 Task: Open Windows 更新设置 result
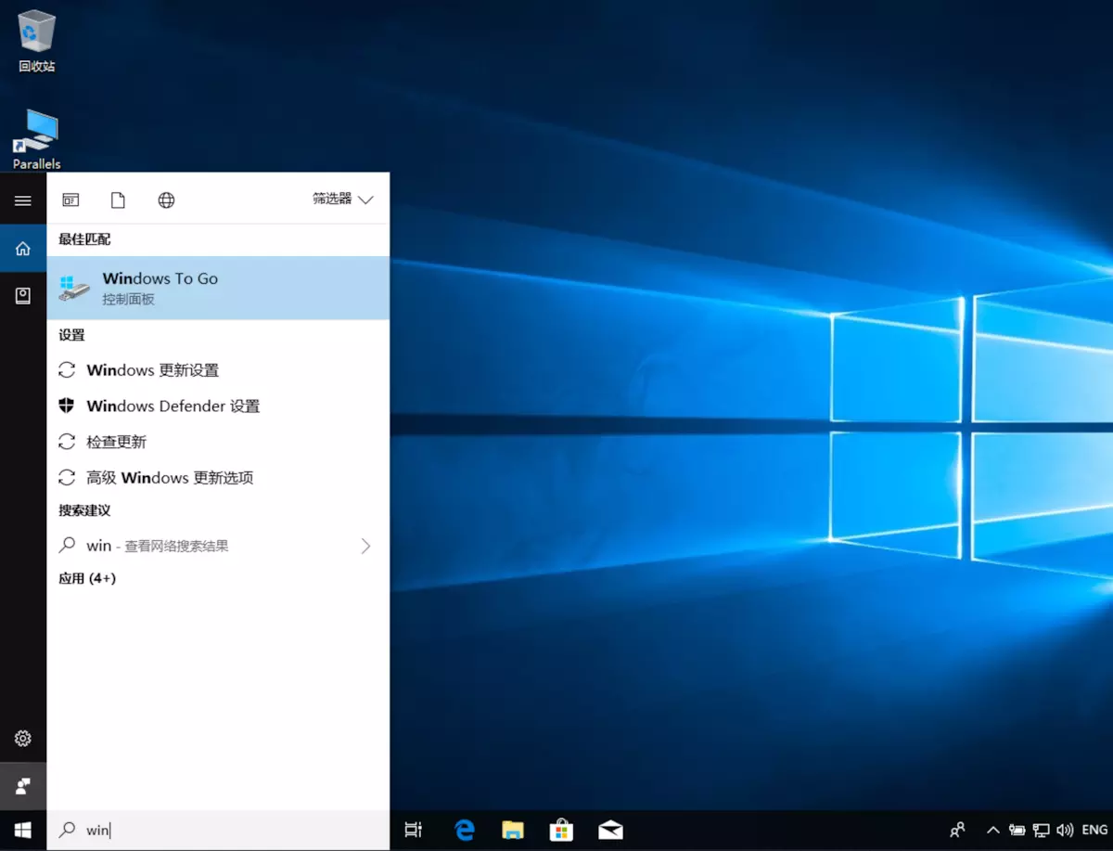coord(153,370)
